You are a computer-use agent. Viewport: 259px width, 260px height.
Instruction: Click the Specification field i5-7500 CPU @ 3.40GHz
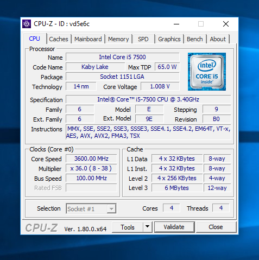coord(148,99)
